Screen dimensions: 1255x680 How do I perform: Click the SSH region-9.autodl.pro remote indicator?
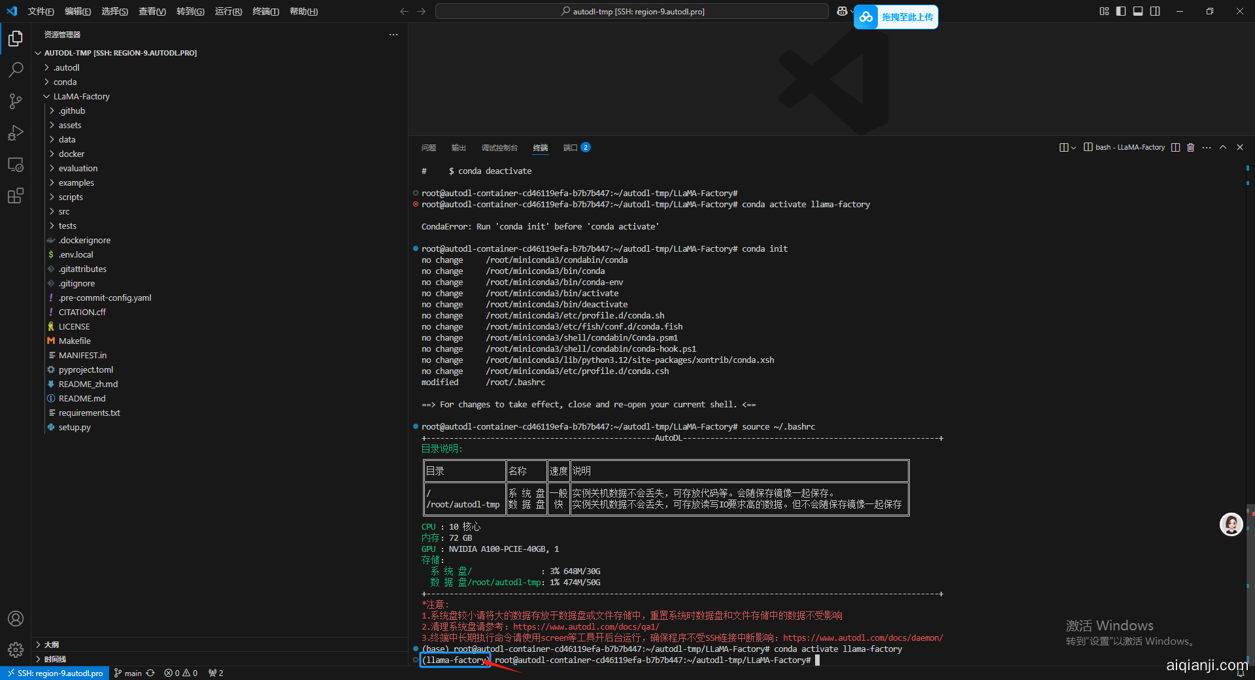(x=55, y=673)
